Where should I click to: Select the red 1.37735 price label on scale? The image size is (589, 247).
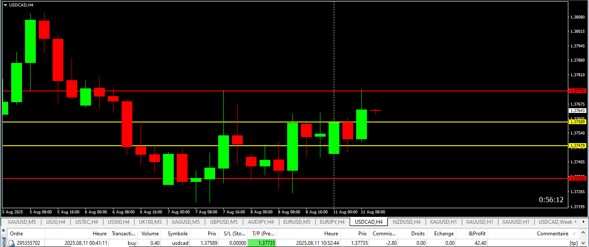[x=578, y=91]
